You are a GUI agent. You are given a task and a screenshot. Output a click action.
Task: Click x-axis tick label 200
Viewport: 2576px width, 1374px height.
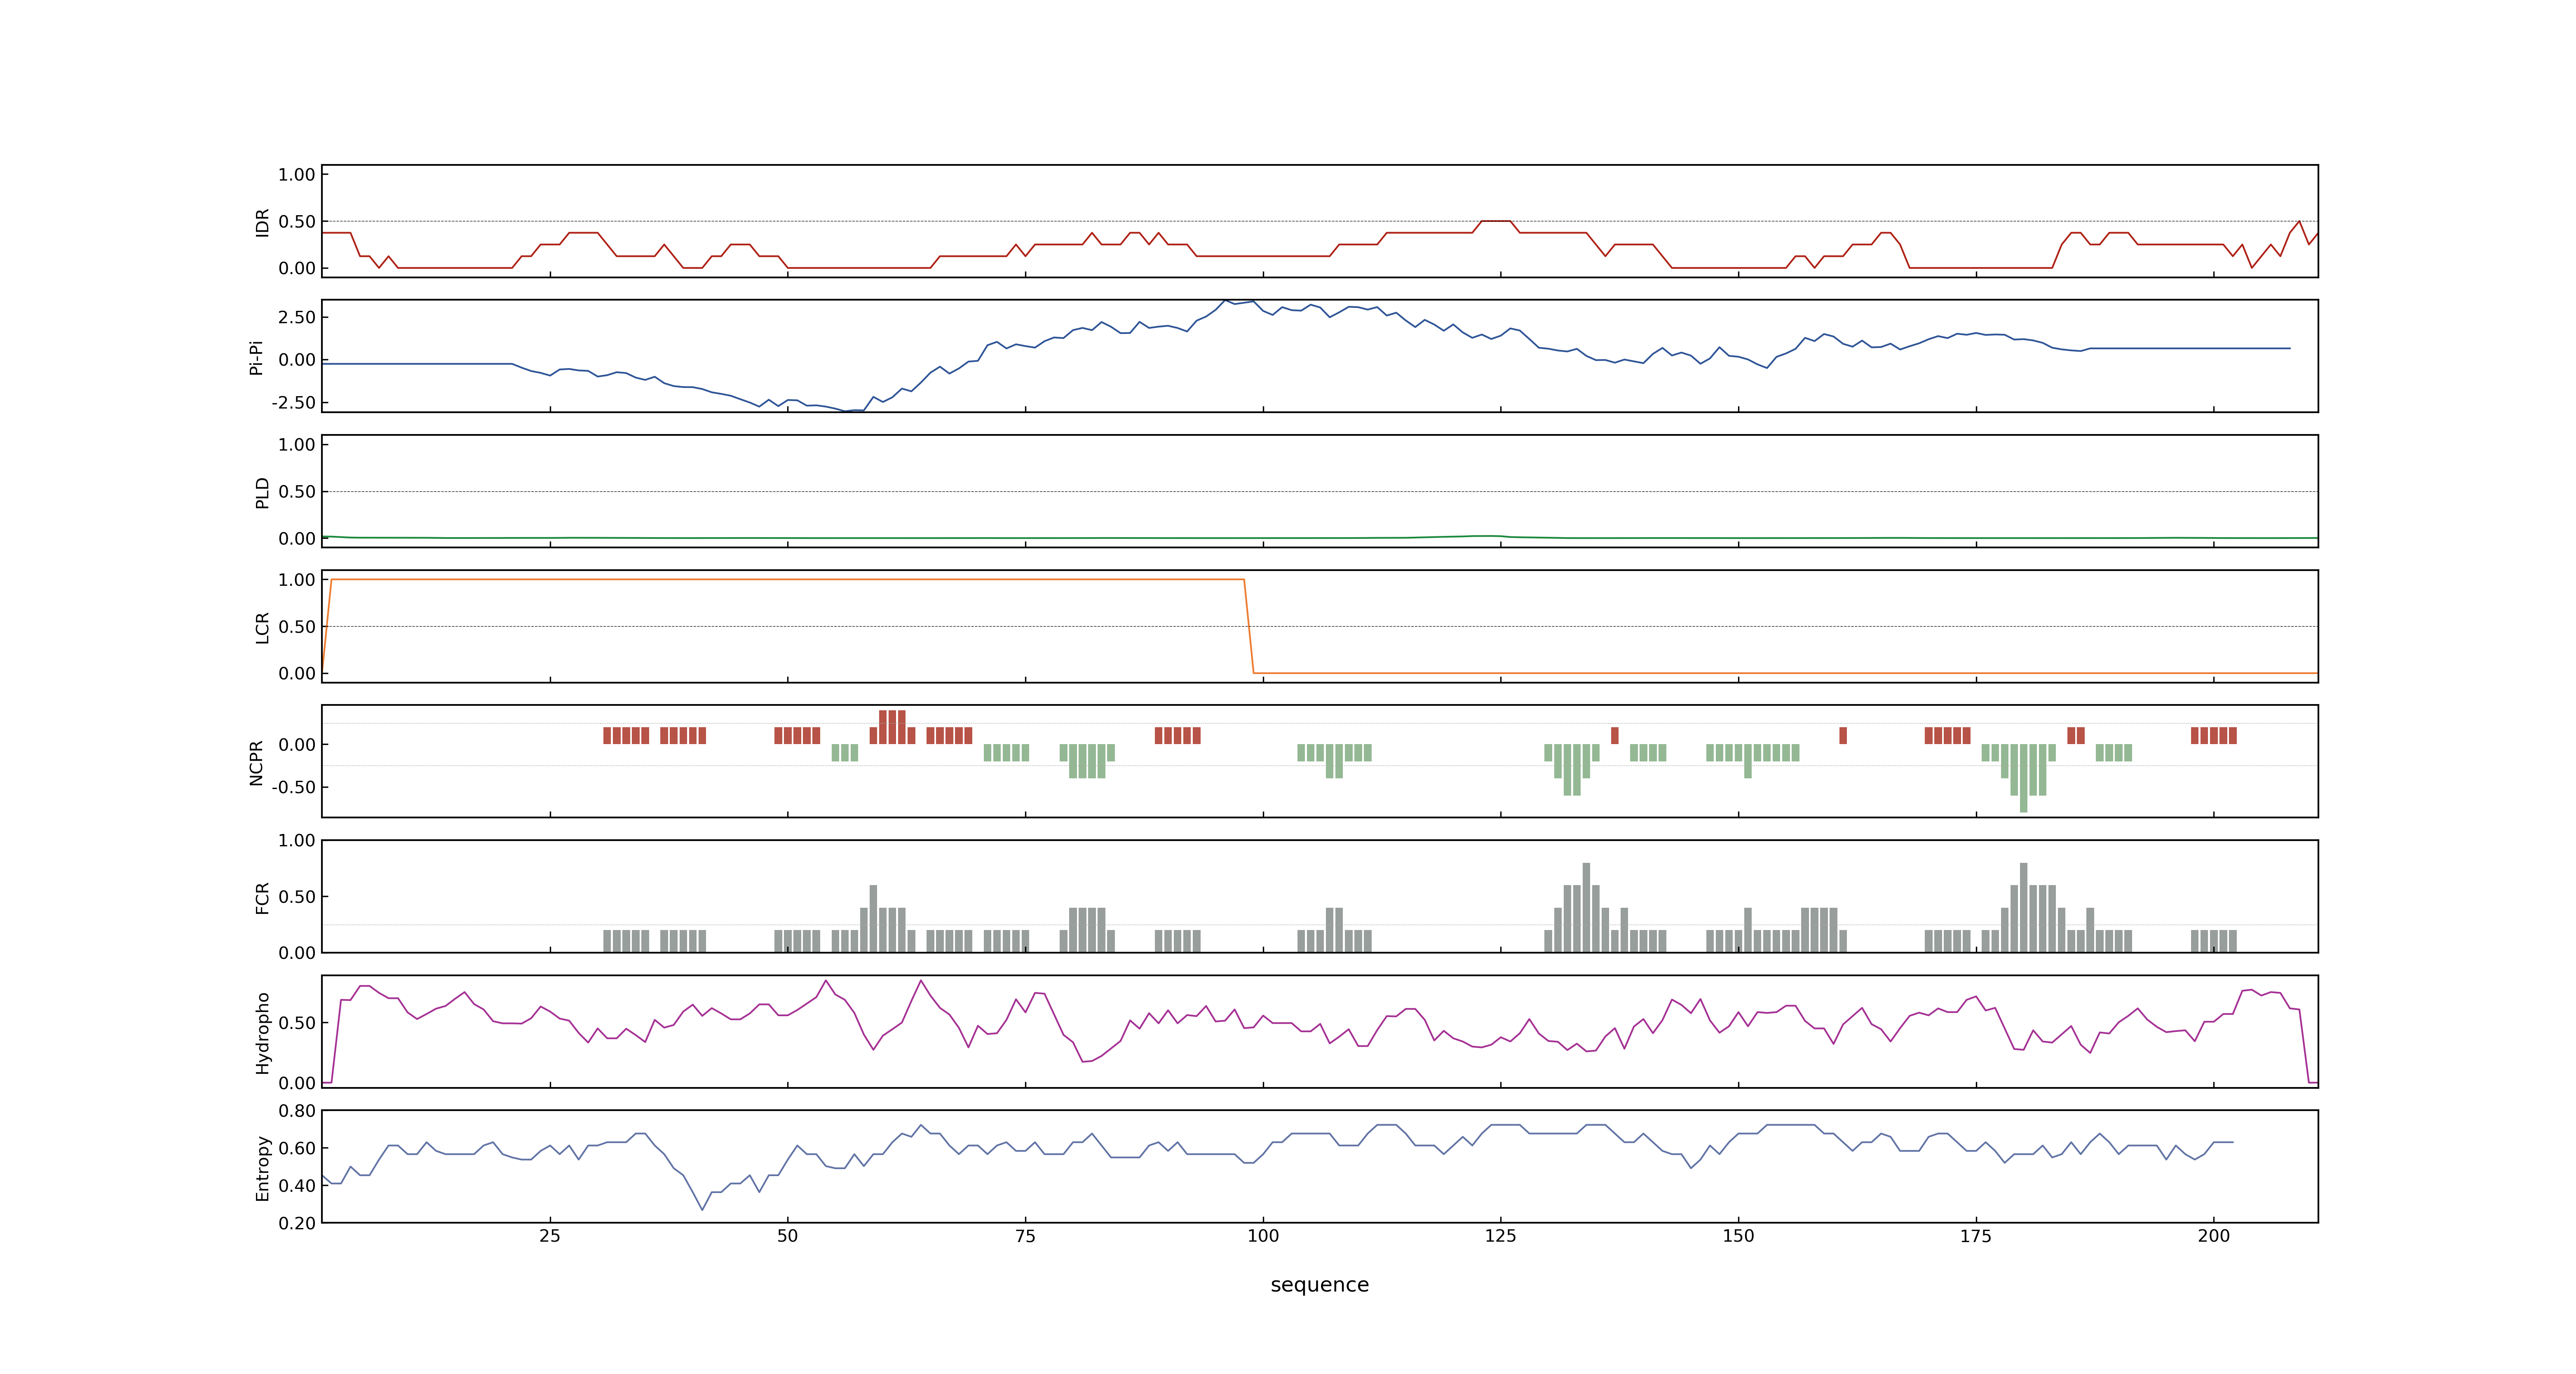tap(2214, 1236)
